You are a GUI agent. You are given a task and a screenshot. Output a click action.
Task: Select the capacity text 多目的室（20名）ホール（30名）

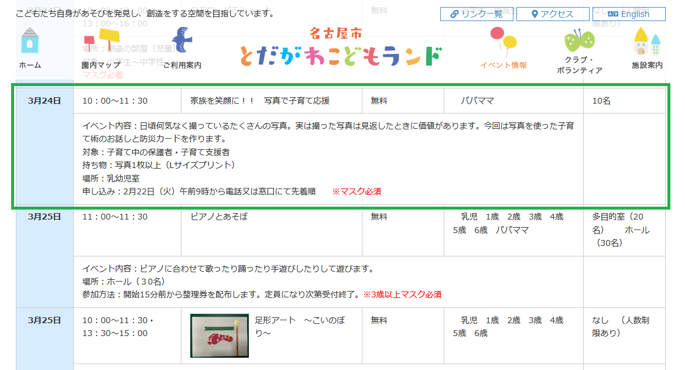[621, 229]
